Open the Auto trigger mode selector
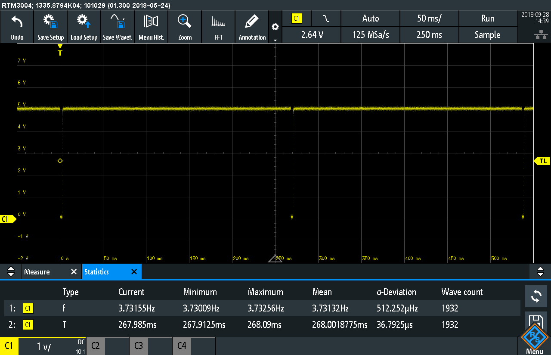 coord(370,19)
